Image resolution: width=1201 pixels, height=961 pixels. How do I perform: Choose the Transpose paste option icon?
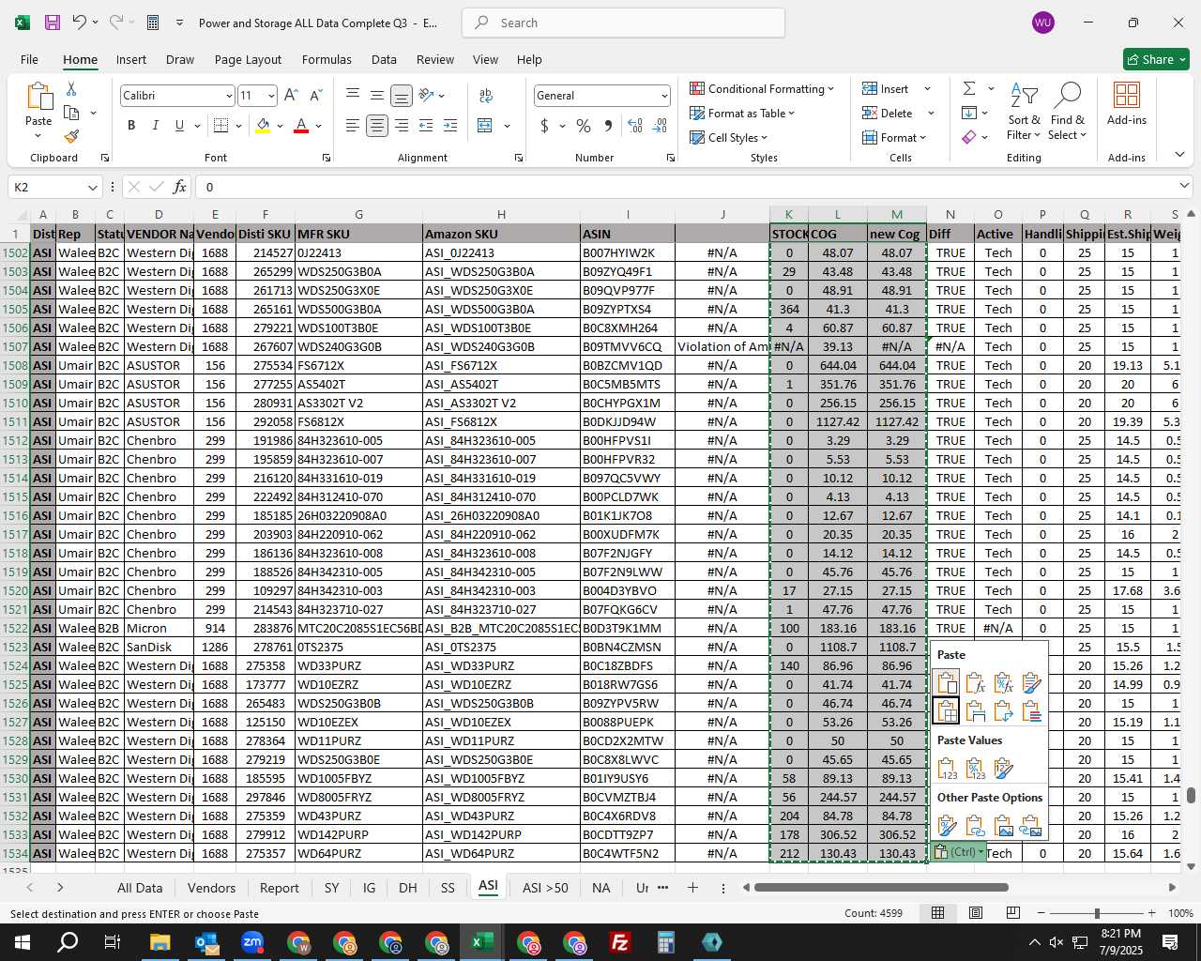(x=1003, y=711)
